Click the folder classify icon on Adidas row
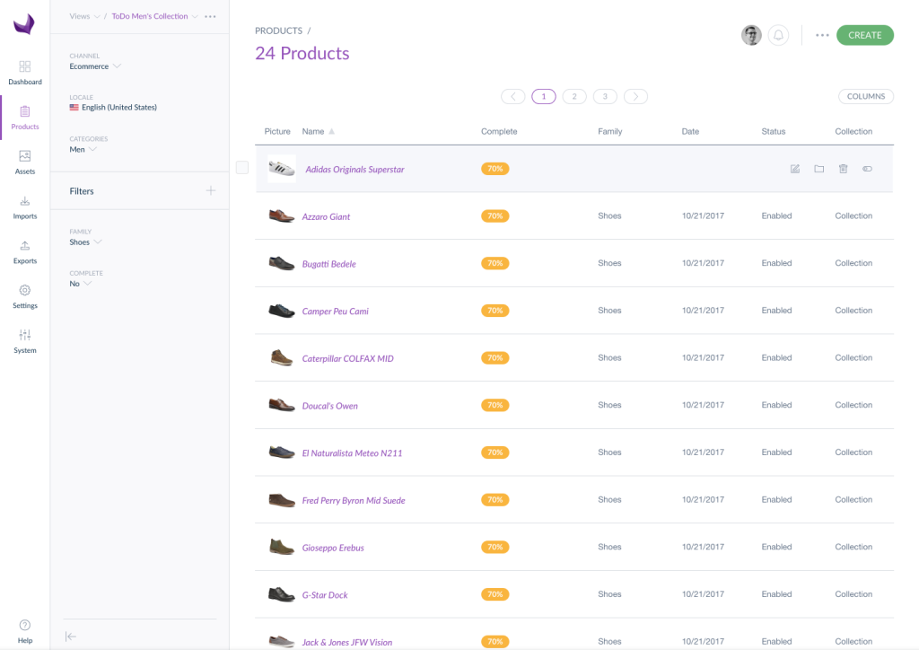This screenshot has height=650, width=919. tap(818, 169)
